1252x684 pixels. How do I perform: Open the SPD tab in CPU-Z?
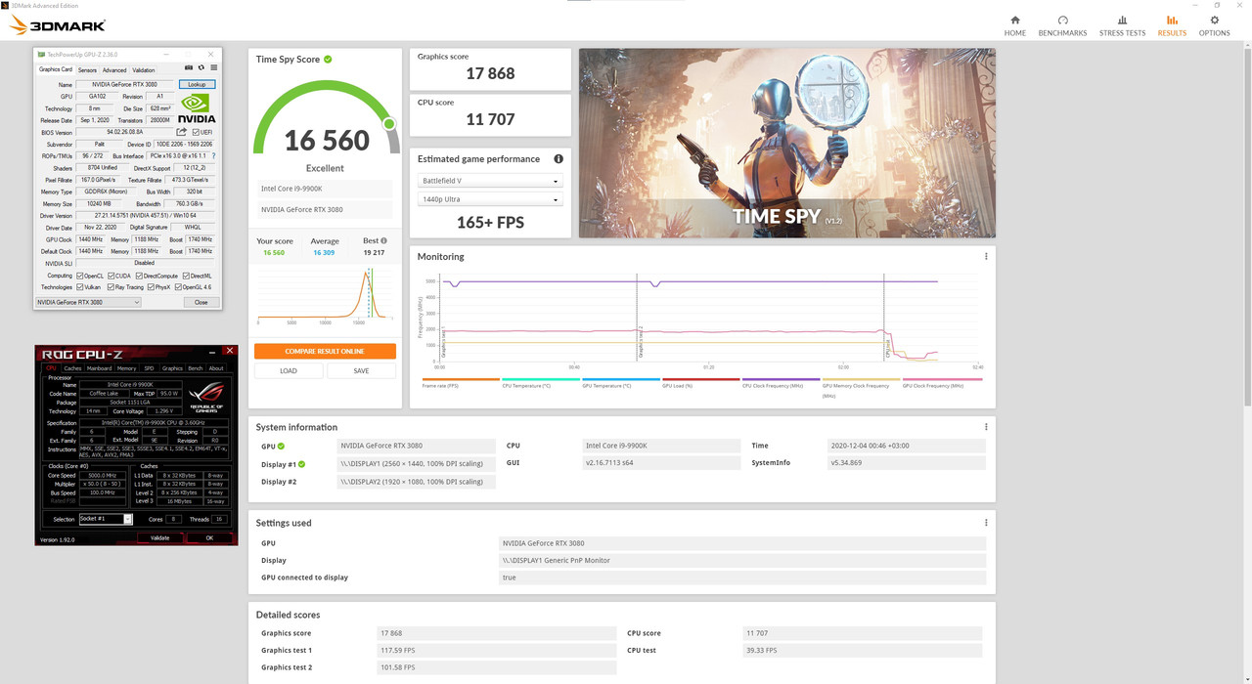click(x=149, y=368)
